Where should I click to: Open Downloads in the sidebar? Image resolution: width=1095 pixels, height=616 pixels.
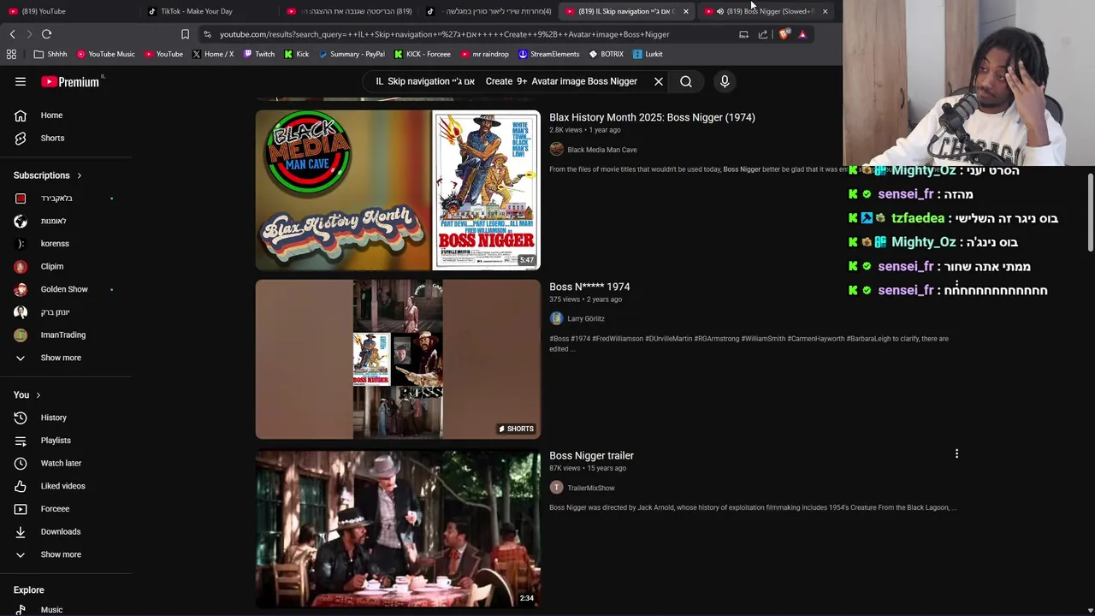(66, 531)
